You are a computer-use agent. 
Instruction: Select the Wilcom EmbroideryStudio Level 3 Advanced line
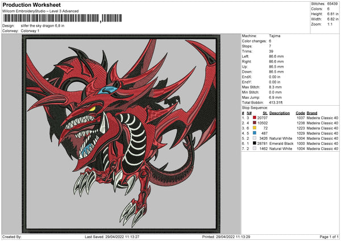(x=40, y=11)
